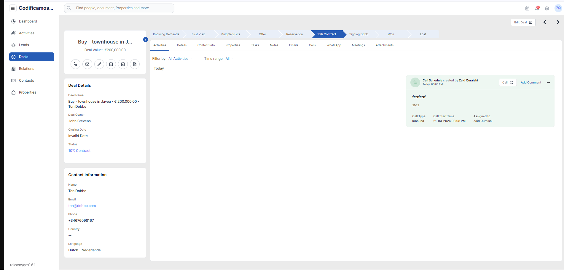Switch to the WhatsApp tab

click(x=334, y=45)
